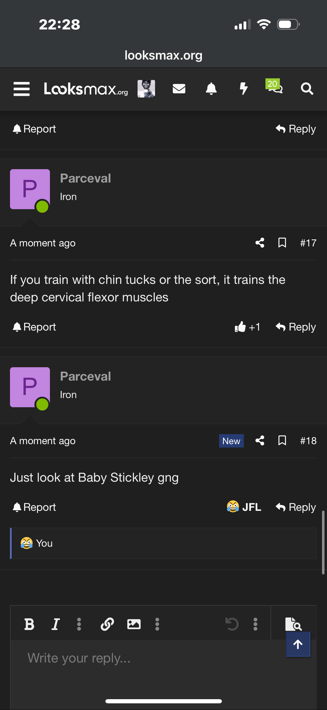Image resolution: width=327 pixels, height=710 pixels.
Task: Reply to post #17
Action: 296,327
